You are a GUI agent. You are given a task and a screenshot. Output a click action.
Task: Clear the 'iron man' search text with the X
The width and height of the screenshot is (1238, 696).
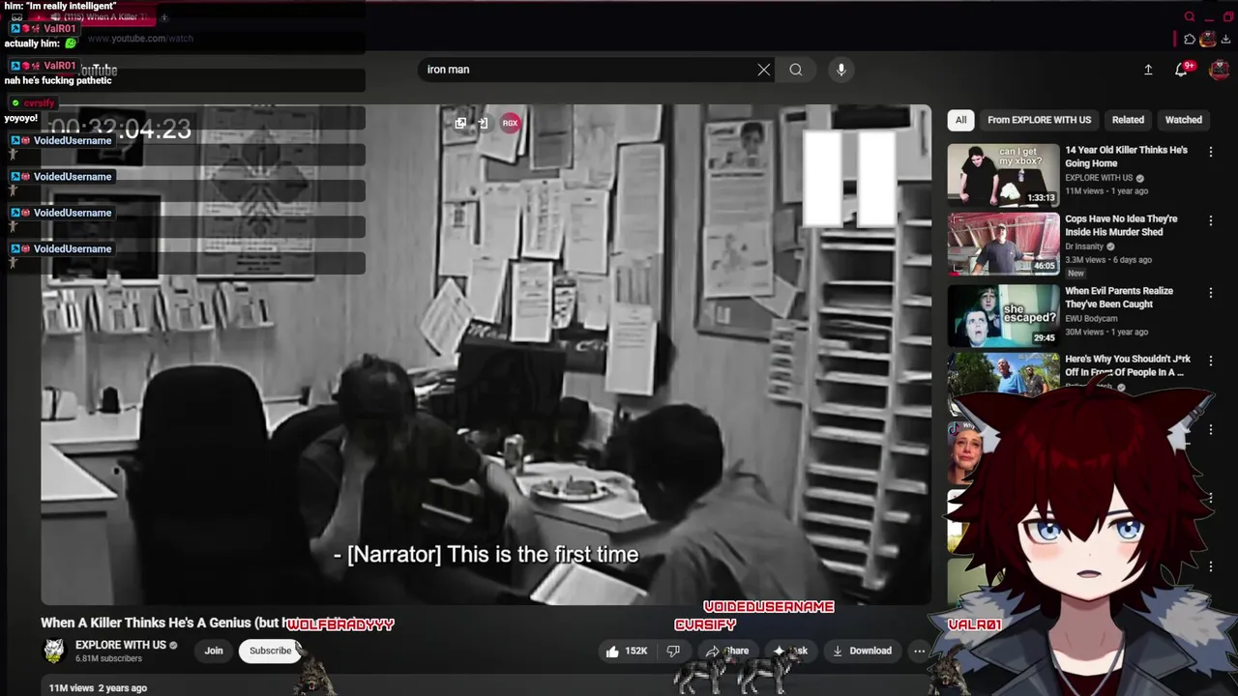click(764, 70)
